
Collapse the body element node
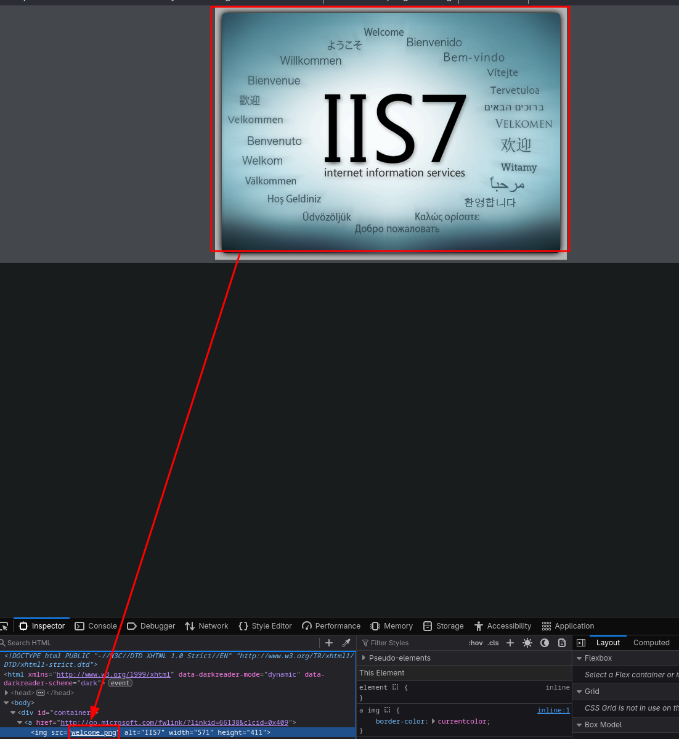click(7, 703)
